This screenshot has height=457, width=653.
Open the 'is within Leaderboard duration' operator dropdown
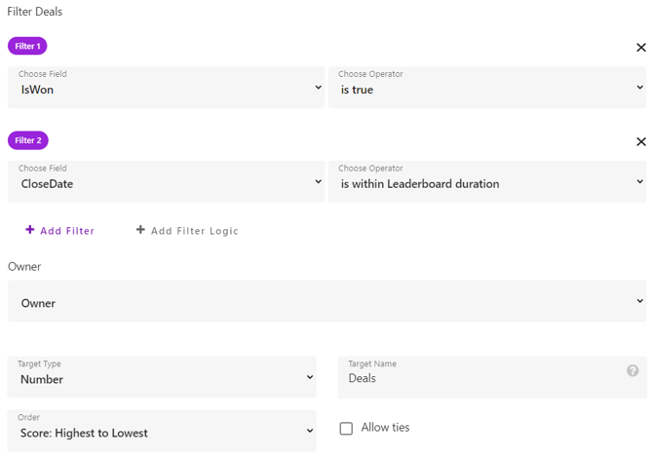pyautogui.click(x=487, y=182)
